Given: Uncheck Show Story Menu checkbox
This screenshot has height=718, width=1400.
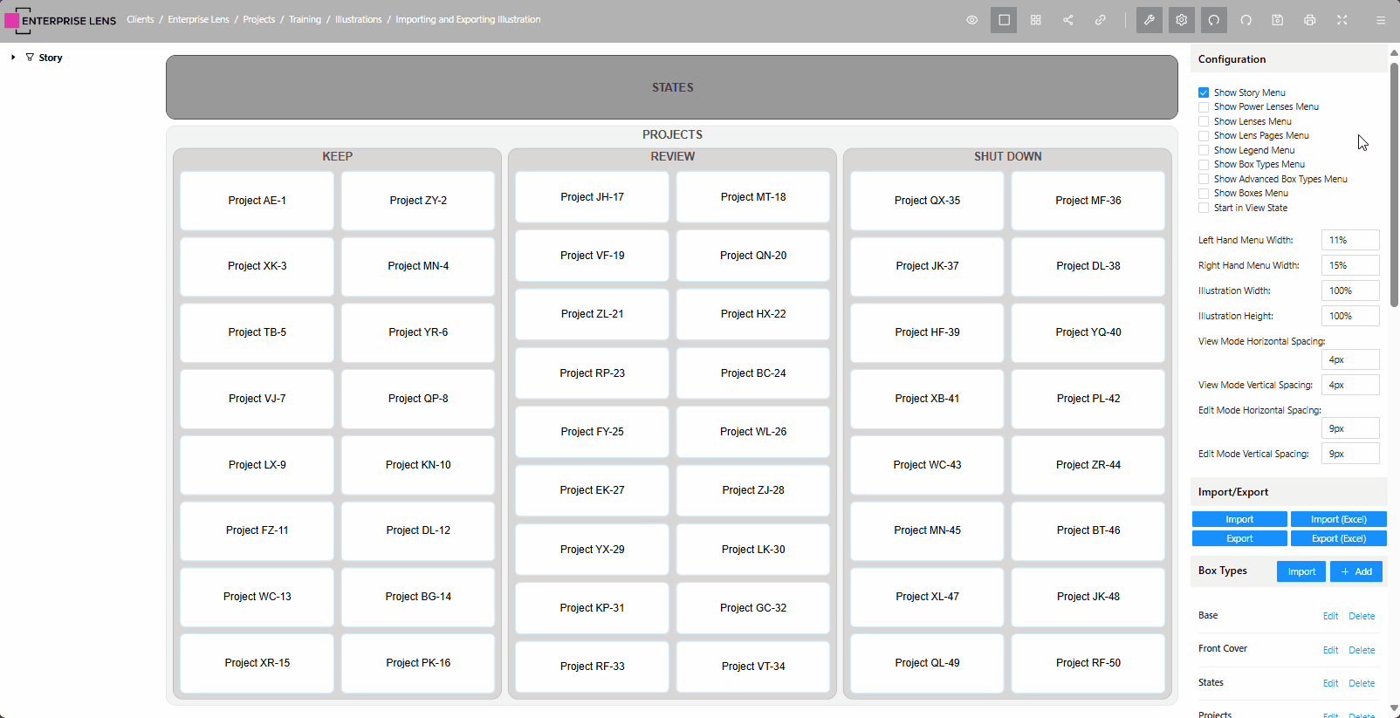Looking at the screenshot, I should click(1204, 92).
